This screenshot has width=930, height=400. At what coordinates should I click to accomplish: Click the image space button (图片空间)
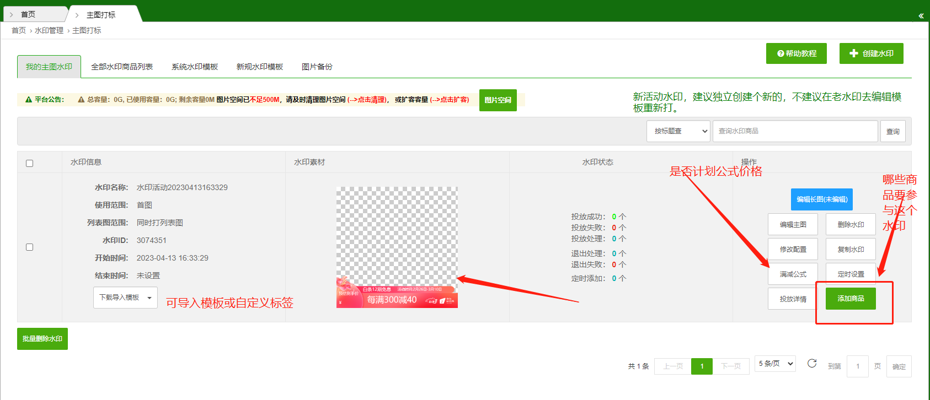point(498,100)
